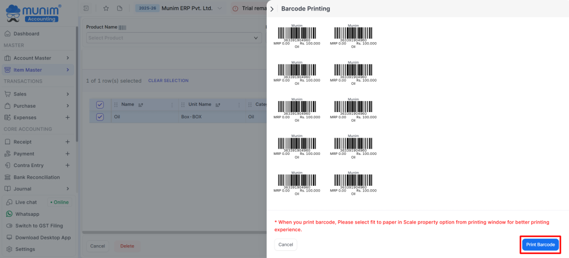569x258 pixels.
Task: Click the Receipt icon
Action: [7, 141]
